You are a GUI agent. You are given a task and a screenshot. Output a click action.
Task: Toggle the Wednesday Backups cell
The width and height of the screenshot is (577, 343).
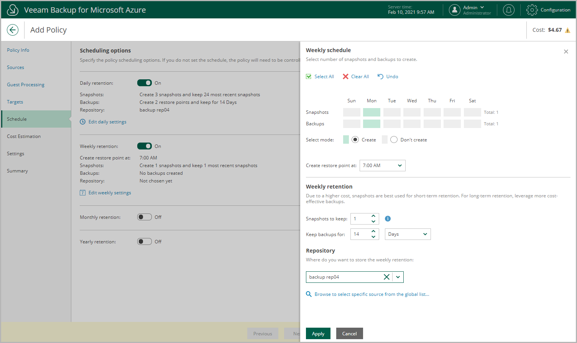(x=412, y=124)
